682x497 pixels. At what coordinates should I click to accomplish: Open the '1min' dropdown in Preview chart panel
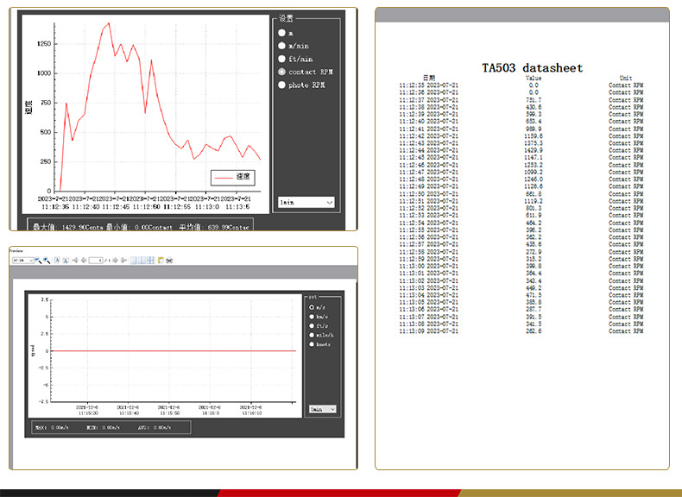(x=323, y=409)
